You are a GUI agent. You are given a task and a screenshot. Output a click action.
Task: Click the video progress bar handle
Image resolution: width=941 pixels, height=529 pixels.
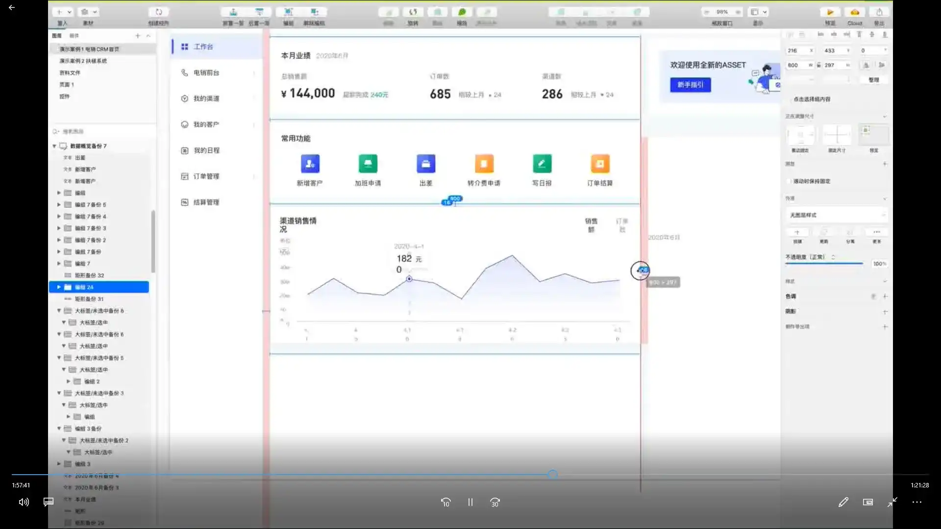click(x=552, y=474)
